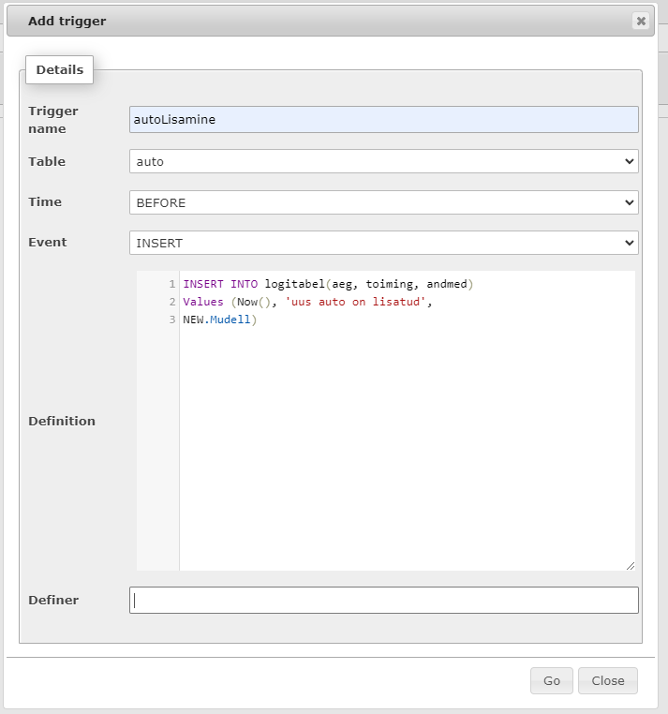
Task: Place cursor in the Definer input field
Action: coord(383,600)
